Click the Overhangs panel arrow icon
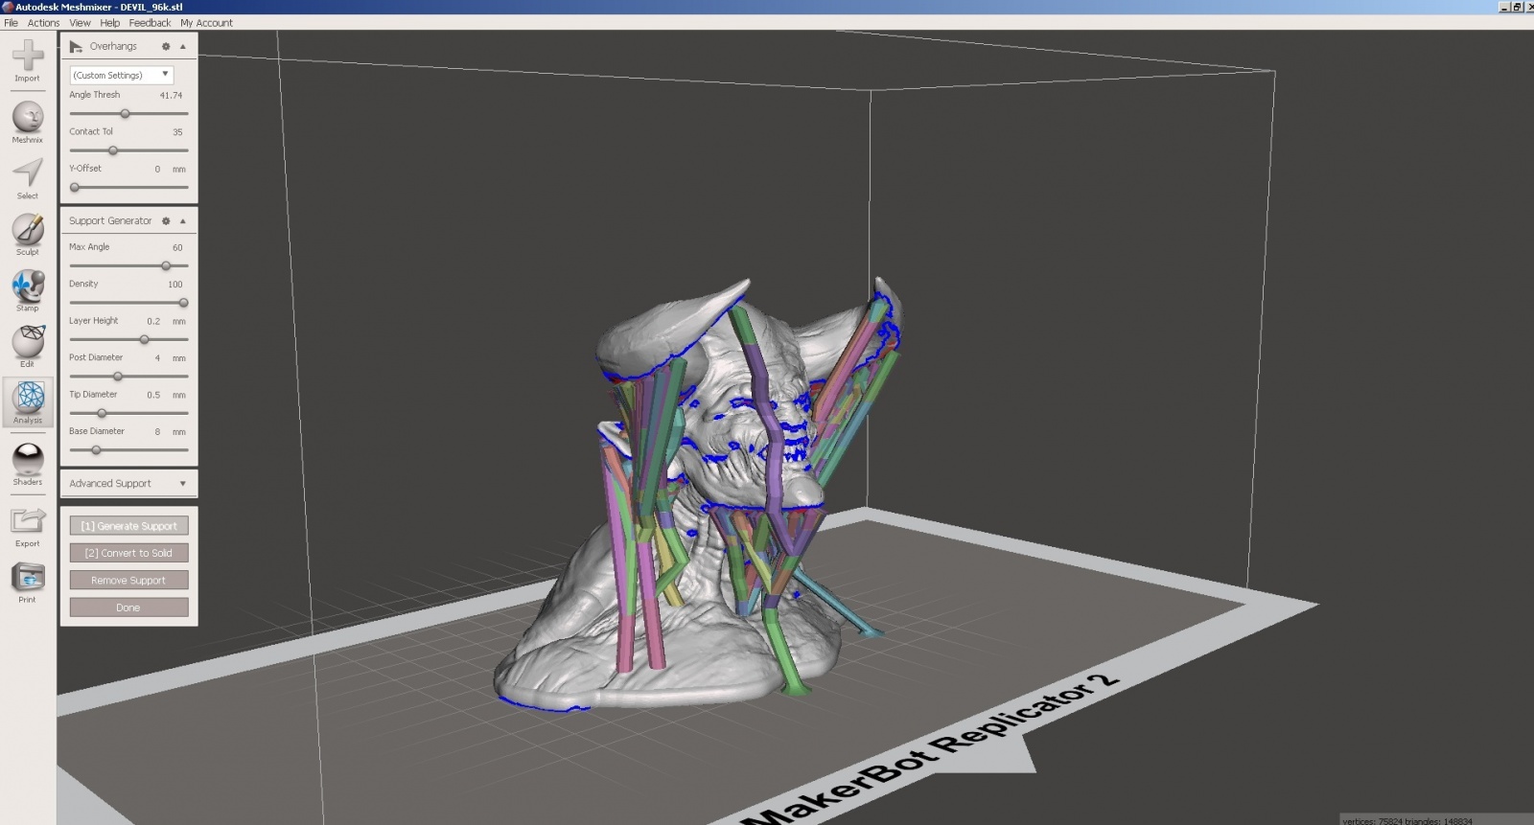This screenshot has width=1534, height=825. click(x=76, y=46)
